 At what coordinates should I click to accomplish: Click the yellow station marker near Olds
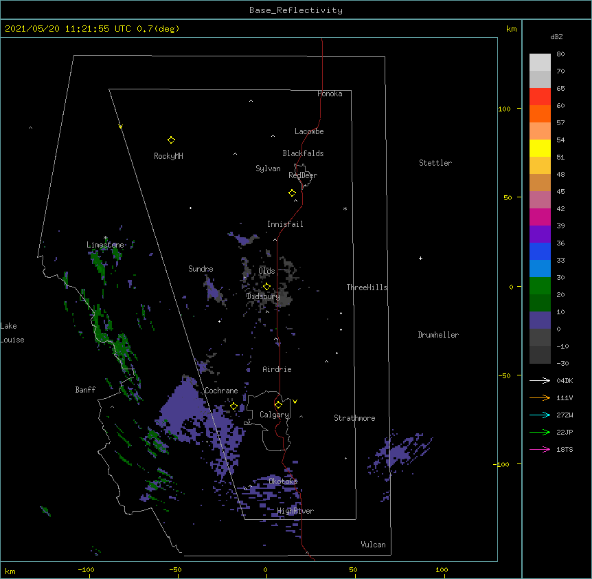266,287
